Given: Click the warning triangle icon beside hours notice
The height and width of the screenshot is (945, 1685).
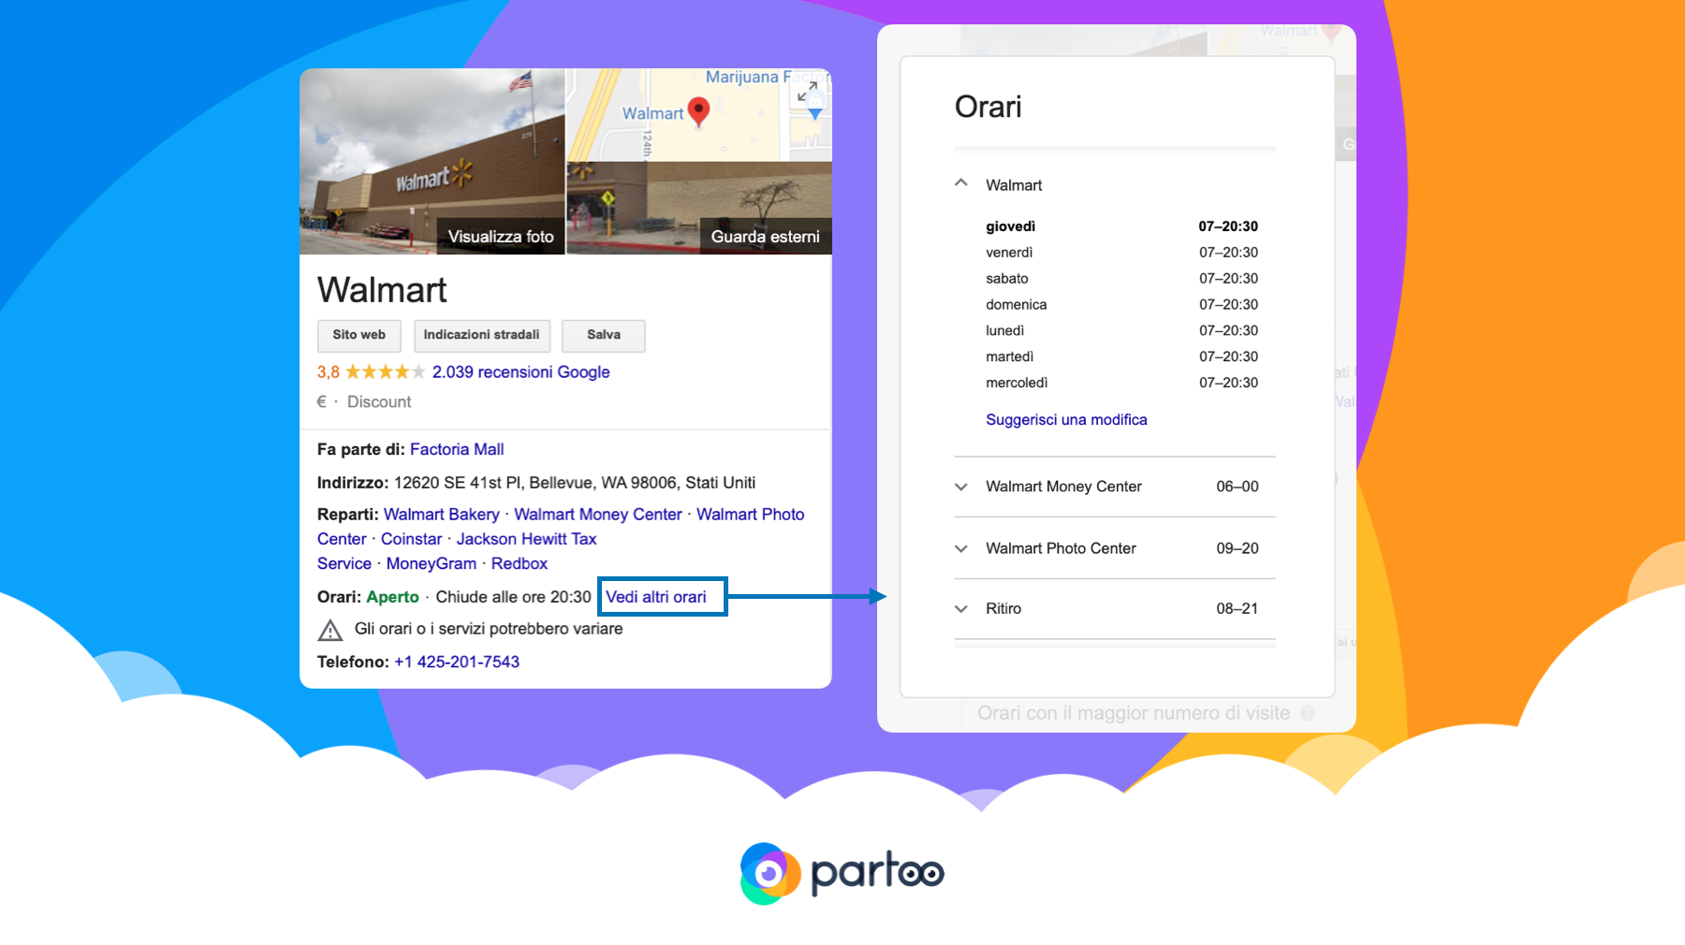Looking at the screenshot, I should (330, 630).
